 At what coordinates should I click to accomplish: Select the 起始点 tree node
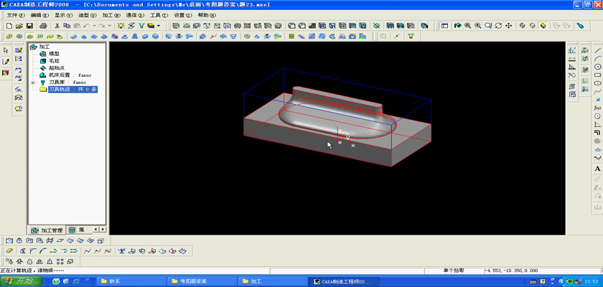tap(56, 68)
